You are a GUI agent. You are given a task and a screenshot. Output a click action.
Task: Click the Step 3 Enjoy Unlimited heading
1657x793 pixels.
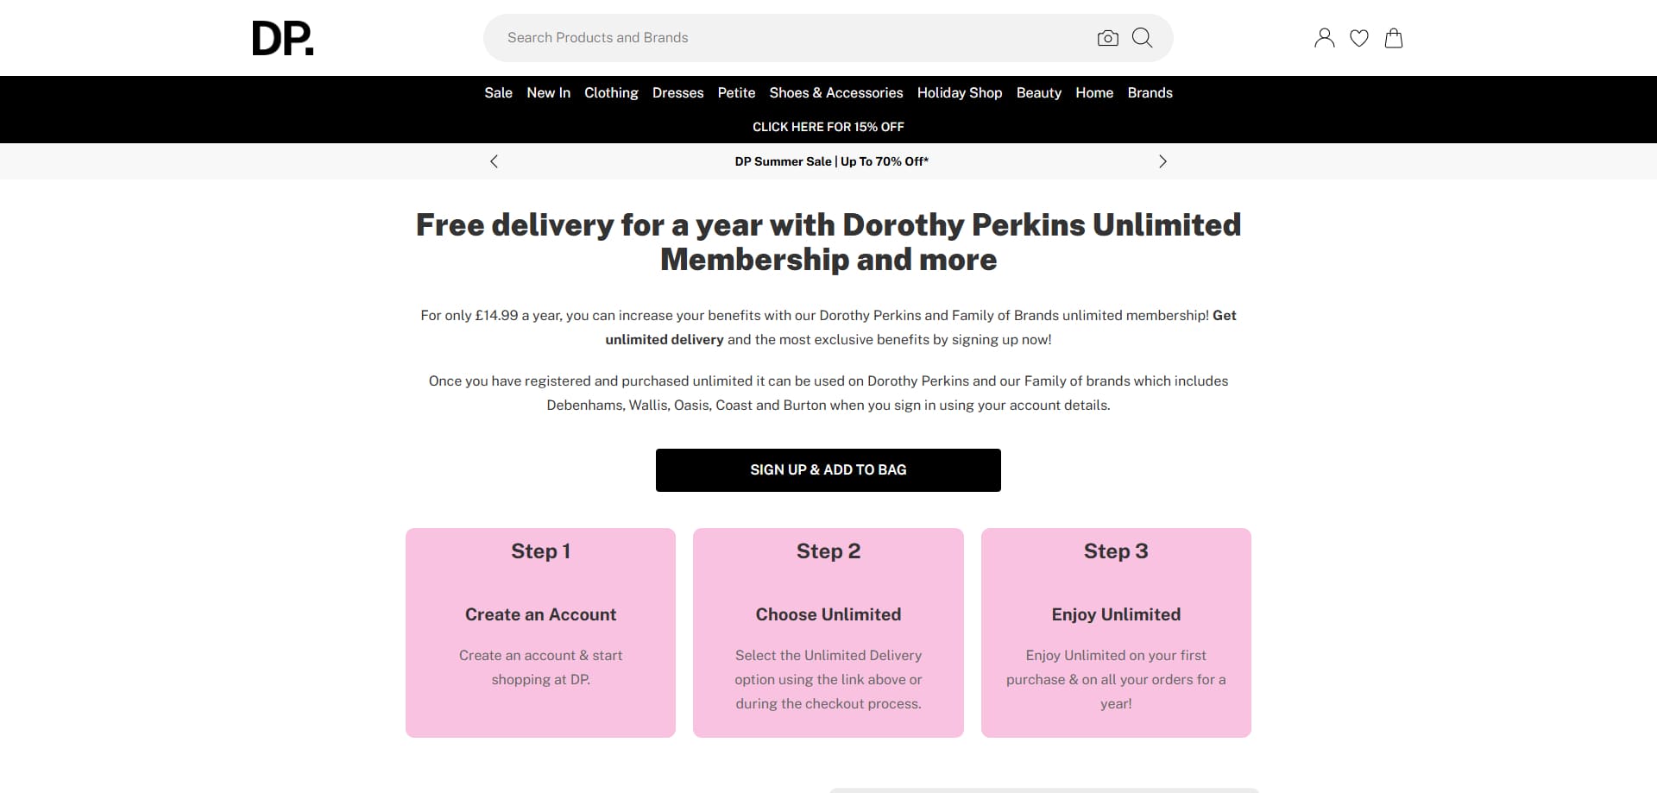1116,614
